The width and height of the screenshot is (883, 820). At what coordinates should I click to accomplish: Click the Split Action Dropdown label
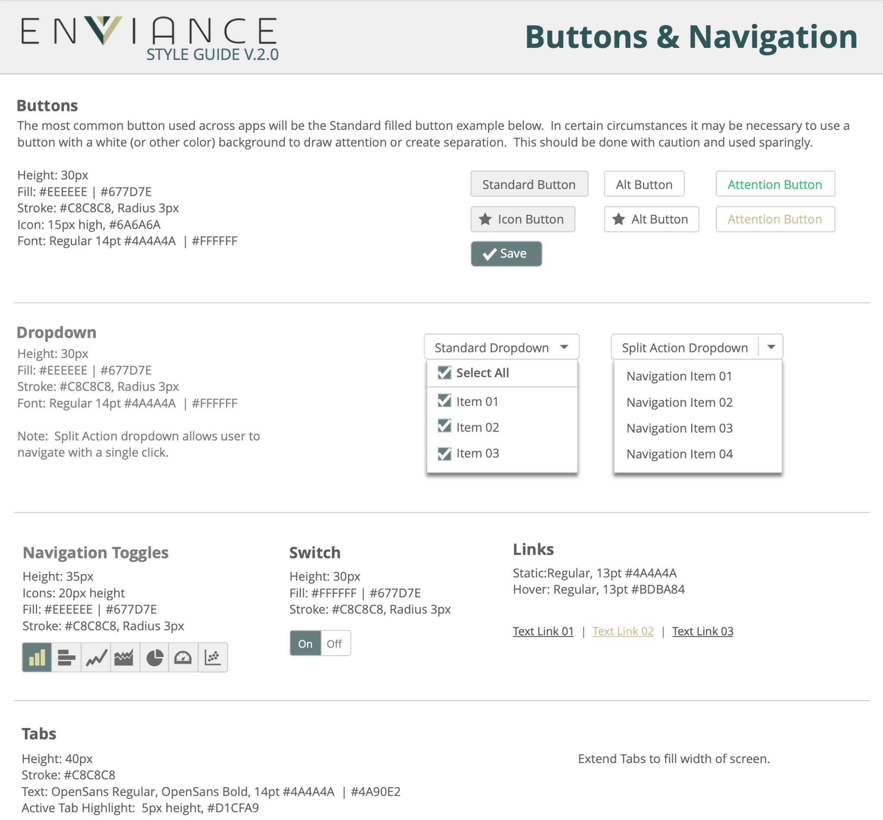685,347
